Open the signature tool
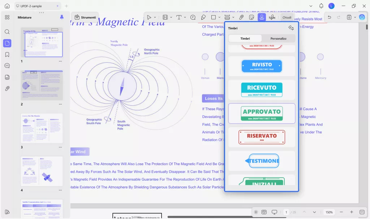The width and height of the screenshot is (370, 219). (272, 17)
